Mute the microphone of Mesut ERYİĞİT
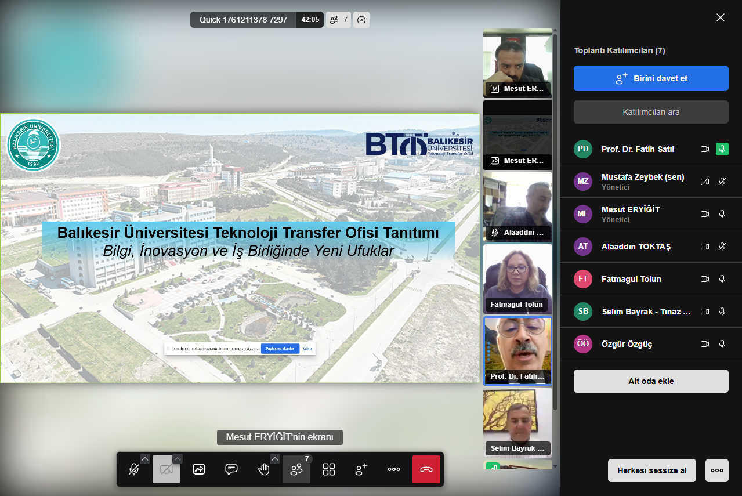 [722, 214]
